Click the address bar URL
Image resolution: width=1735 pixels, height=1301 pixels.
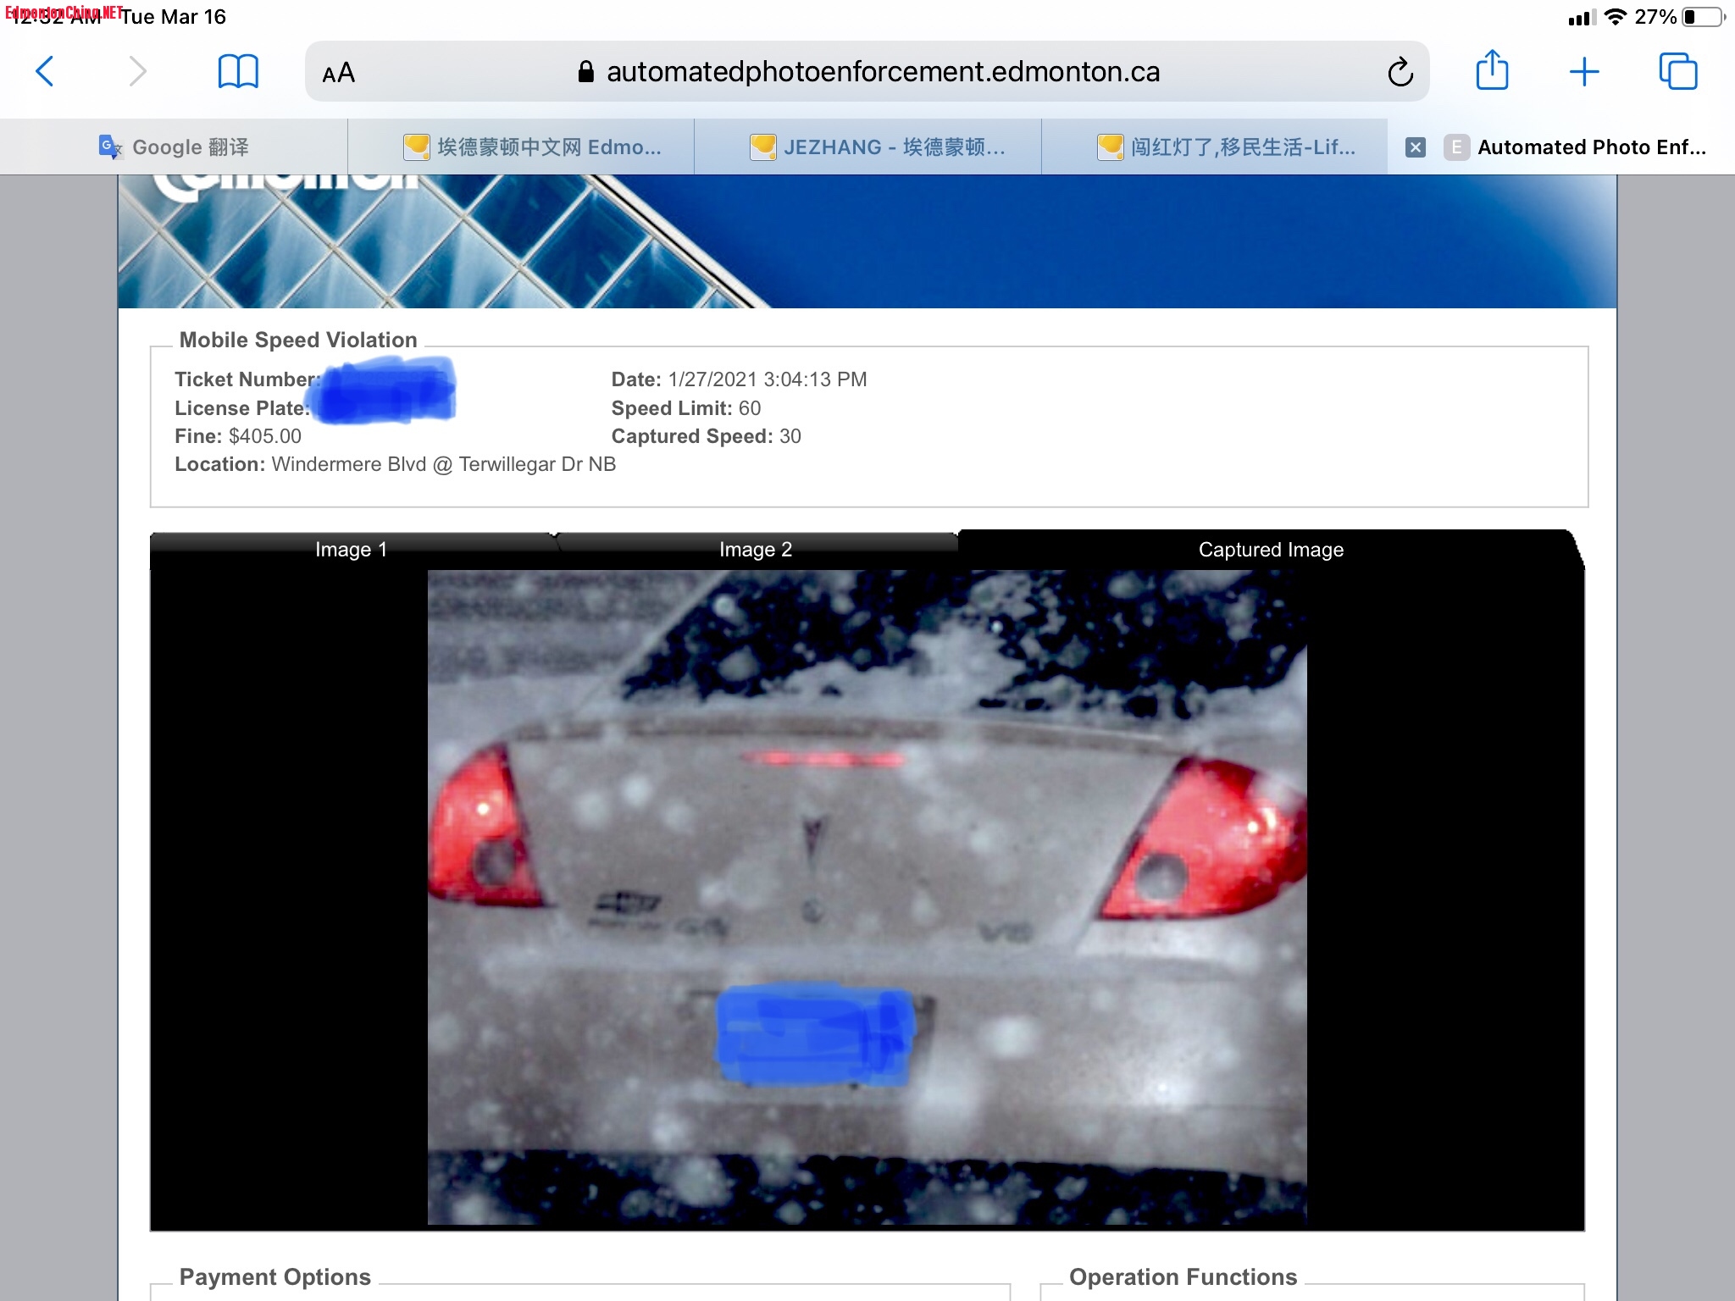(883, 72)
